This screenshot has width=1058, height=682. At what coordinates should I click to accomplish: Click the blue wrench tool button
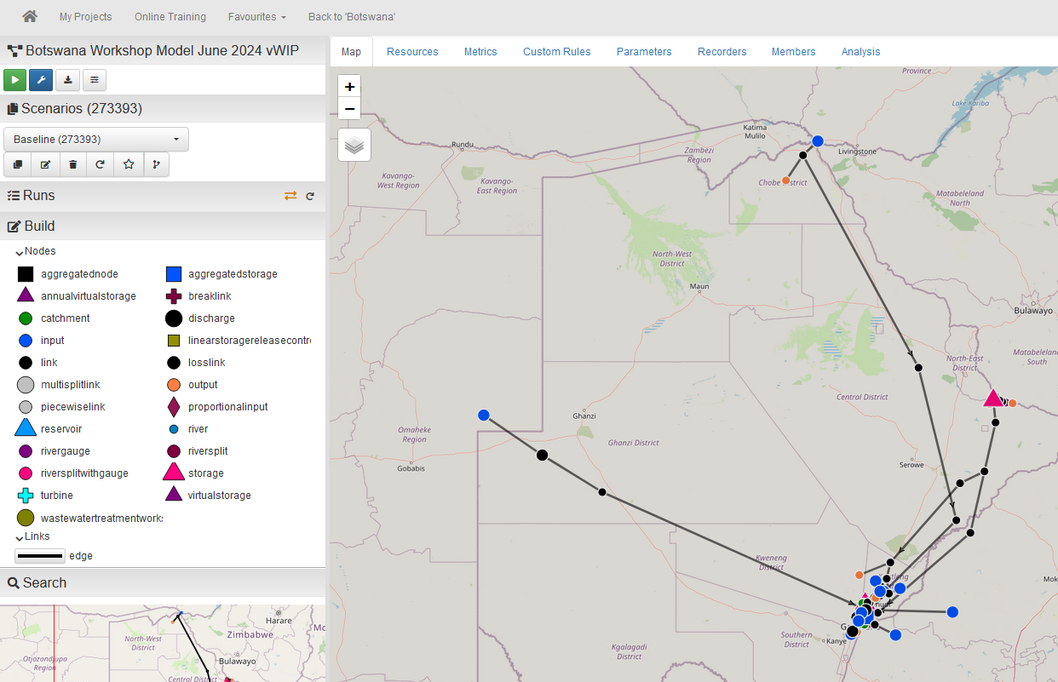coord(41,80)
